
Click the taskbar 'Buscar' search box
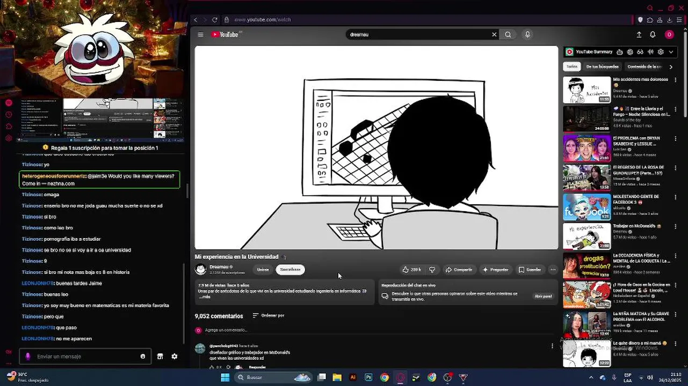click(274, 377)
